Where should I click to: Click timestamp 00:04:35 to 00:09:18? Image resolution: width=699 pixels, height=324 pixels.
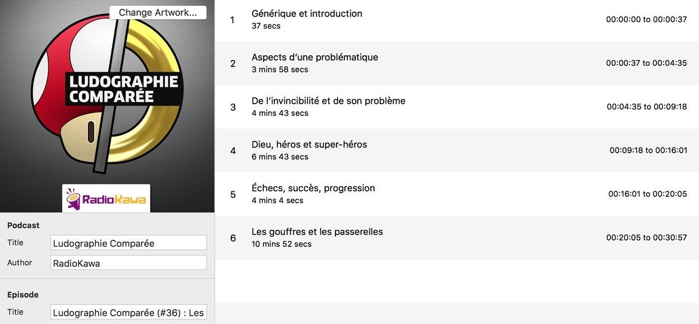pos(647,107)
